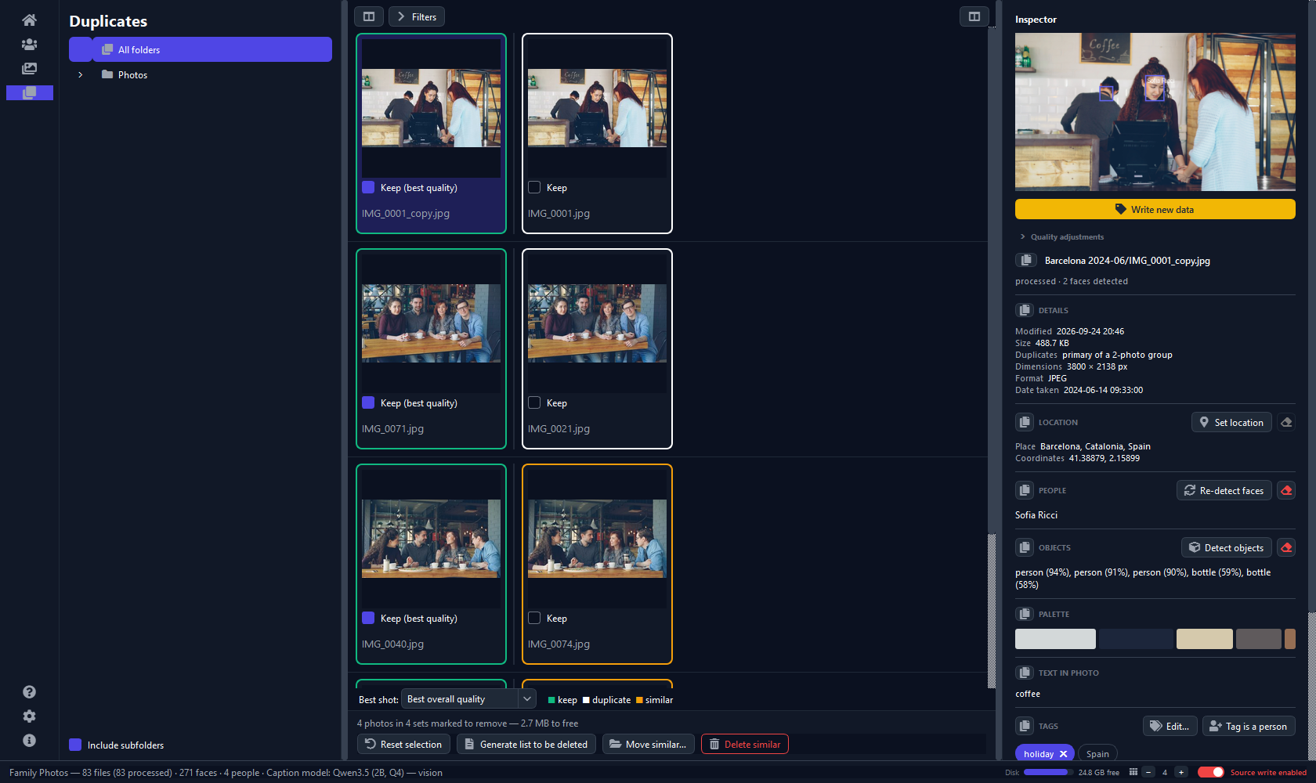Erase objects data with red eraser
Screen dimensions: 1316x783
(1286, 547)
